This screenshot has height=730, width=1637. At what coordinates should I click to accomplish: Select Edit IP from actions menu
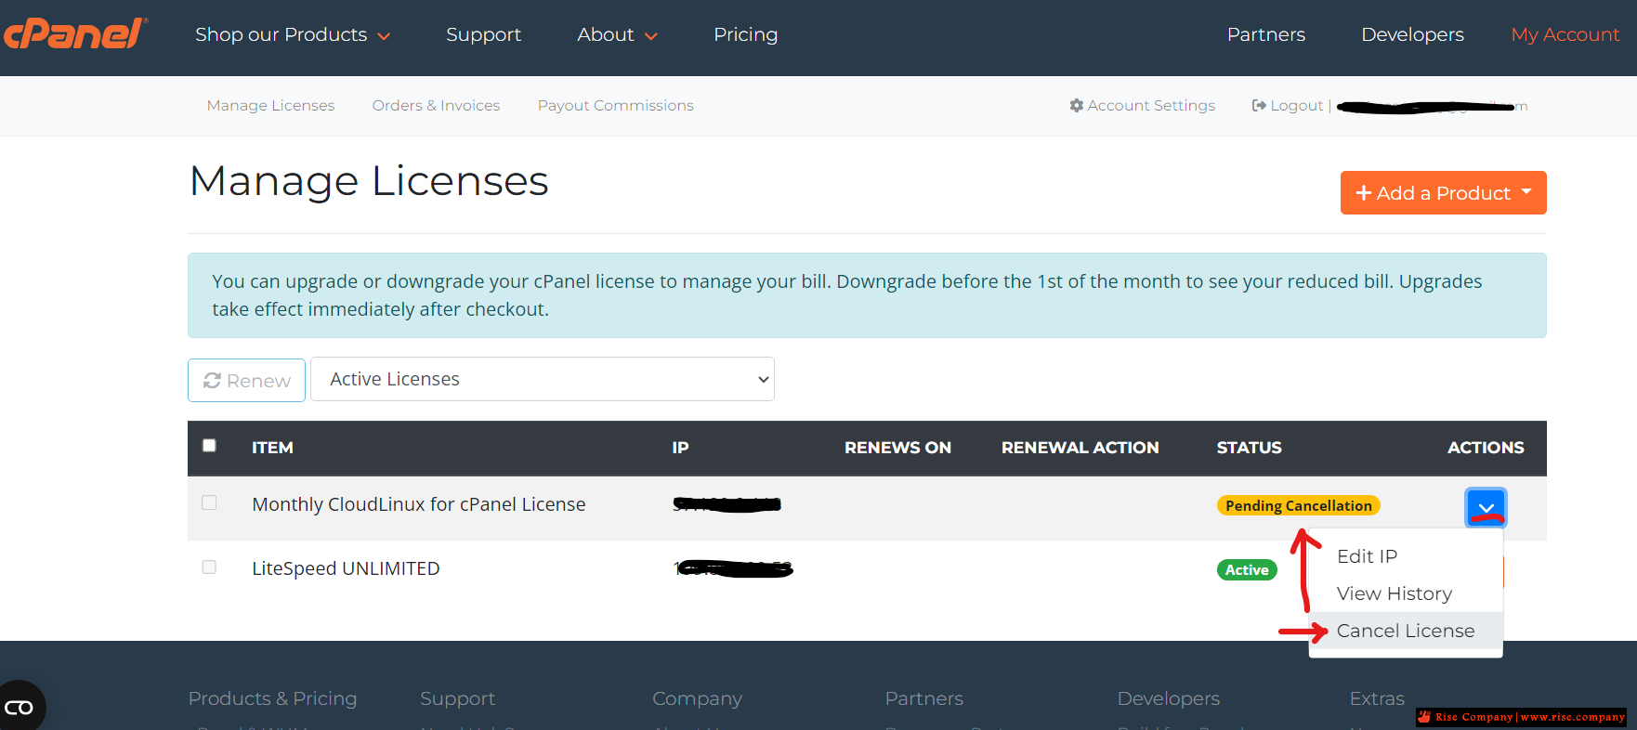point(1367,556)
